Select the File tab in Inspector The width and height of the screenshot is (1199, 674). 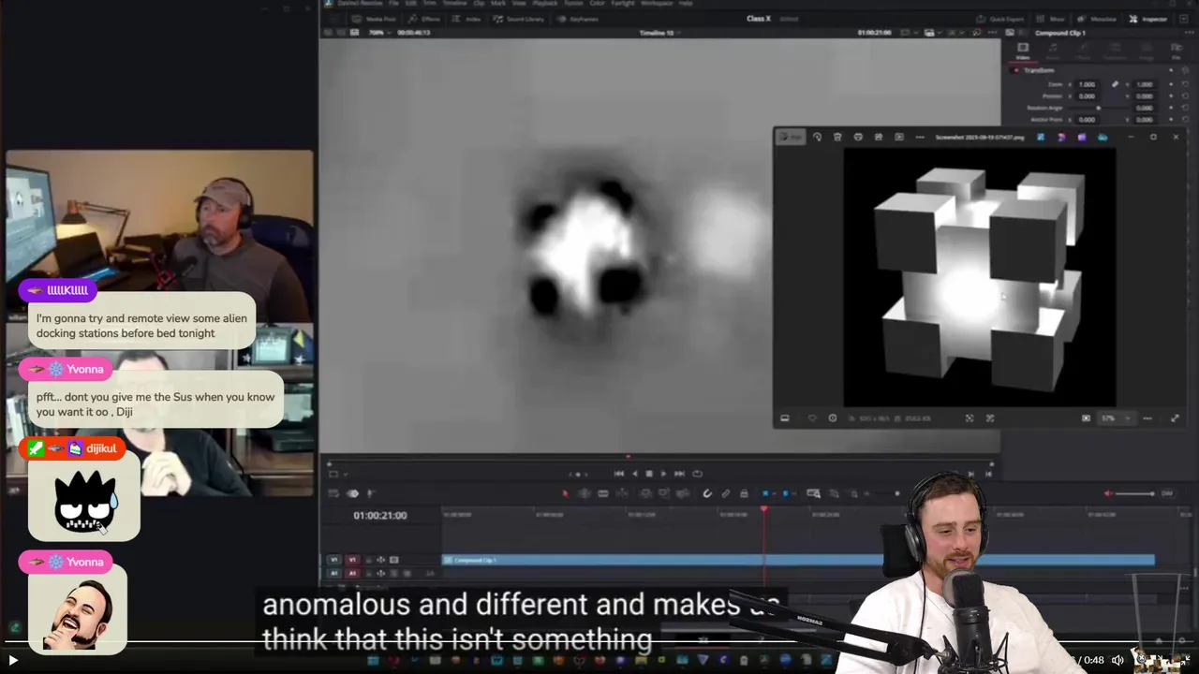pos(1177,51)
